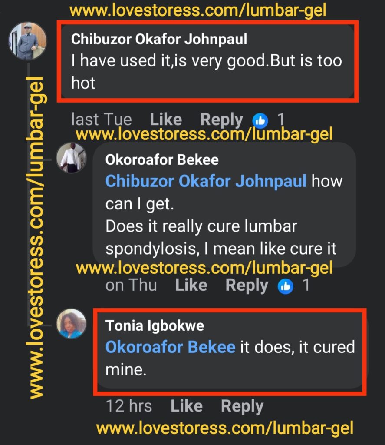
Task: Open the Okoroafor Bekee commenter name
Action: 162,160
